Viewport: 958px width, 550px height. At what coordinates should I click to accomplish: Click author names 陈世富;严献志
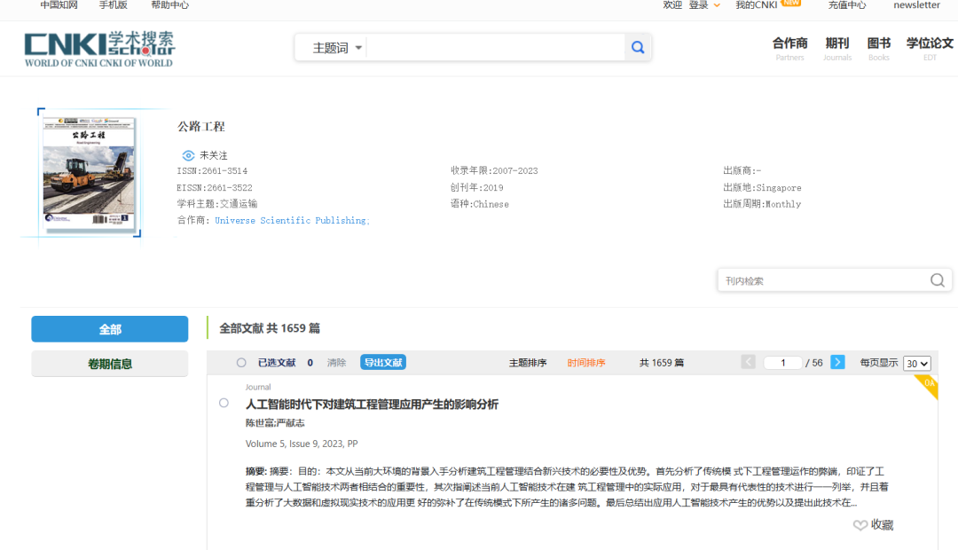275,423
